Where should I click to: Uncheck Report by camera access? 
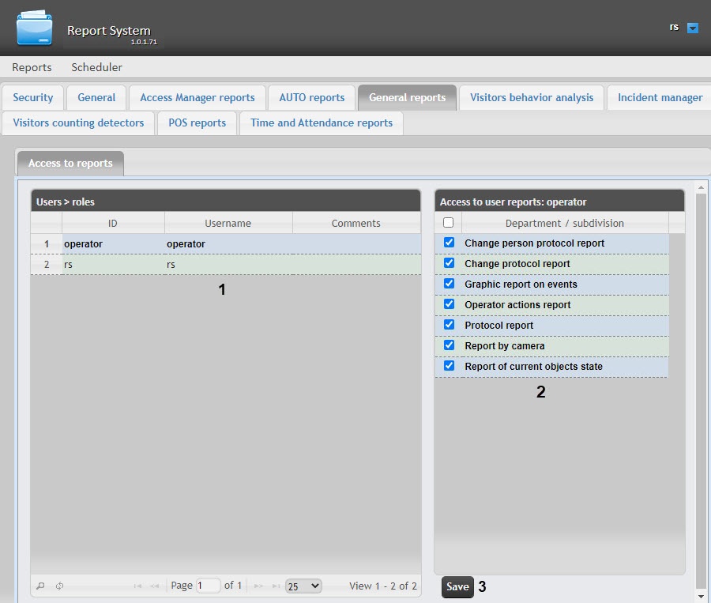pos(449,345)
